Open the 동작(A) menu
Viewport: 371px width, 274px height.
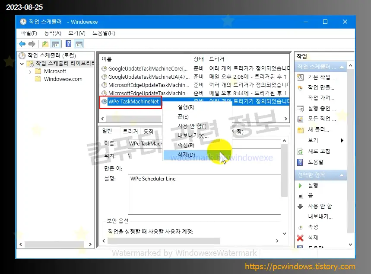tap(53, 33)
